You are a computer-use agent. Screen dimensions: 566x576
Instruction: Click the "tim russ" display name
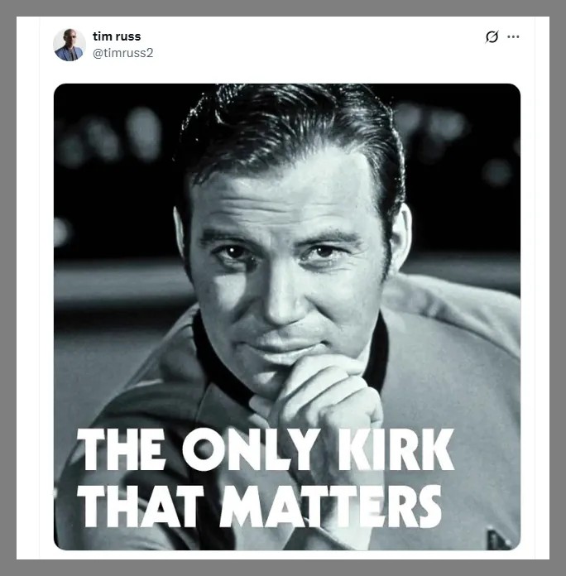point(117,37)
